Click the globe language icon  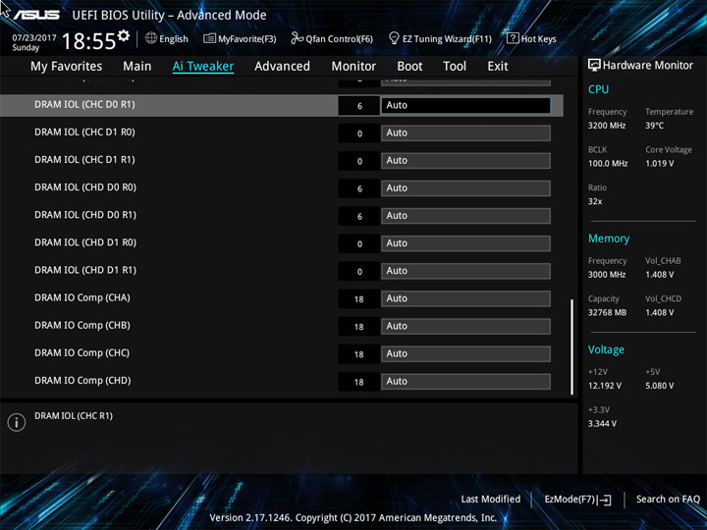[x=151, y=38]
